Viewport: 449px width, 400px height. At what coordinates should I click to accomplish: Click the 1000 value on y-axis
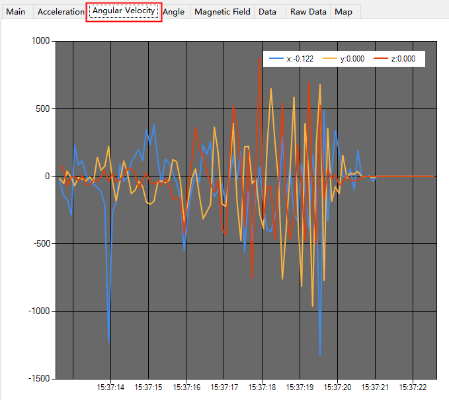(40, 40)
